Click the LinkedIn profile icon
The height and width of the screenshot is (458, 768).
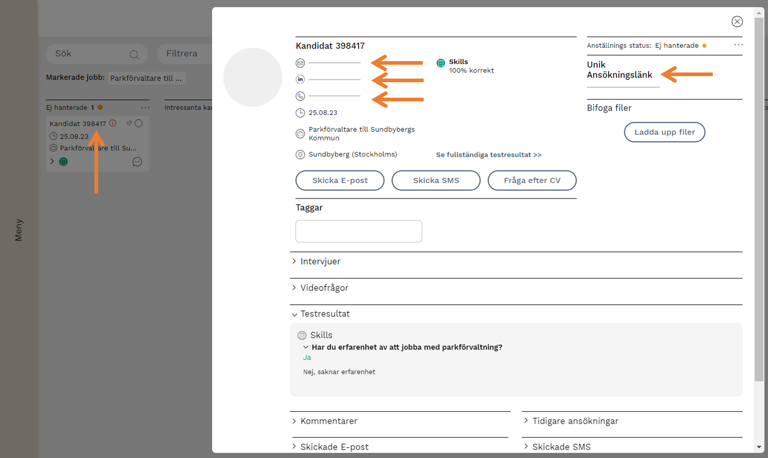300,79
